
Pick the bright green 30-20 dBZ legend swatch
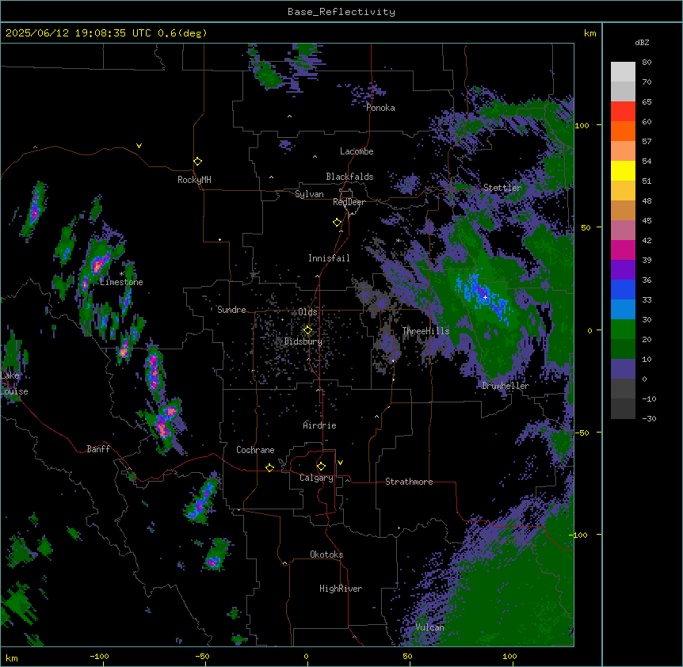pos(623,330)
